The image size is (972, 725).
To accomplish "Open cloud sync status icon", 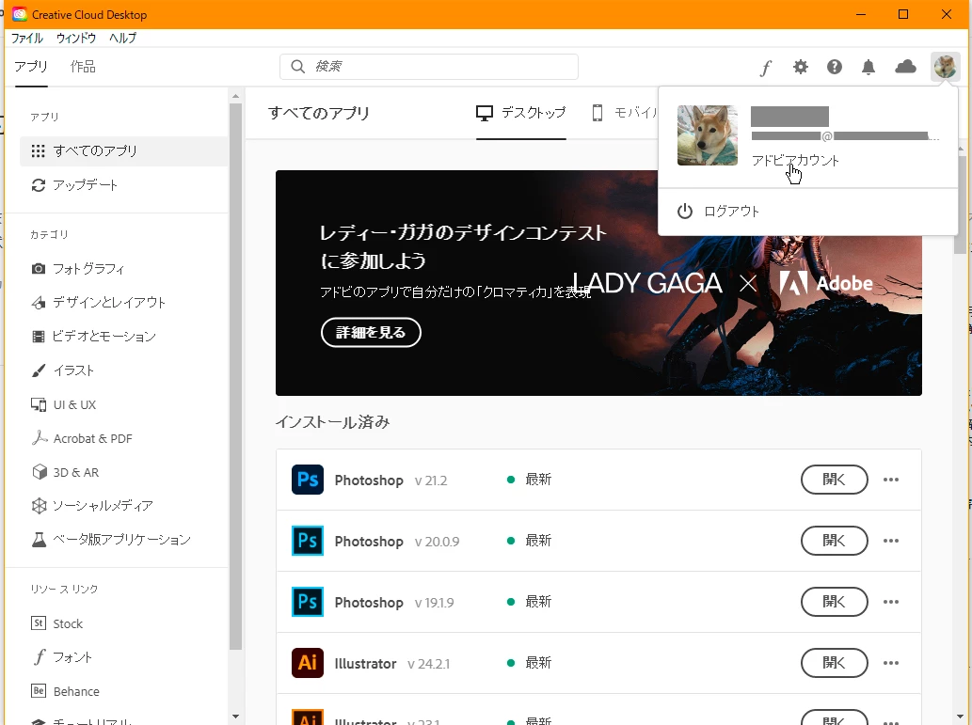I will tap(906, 67).
